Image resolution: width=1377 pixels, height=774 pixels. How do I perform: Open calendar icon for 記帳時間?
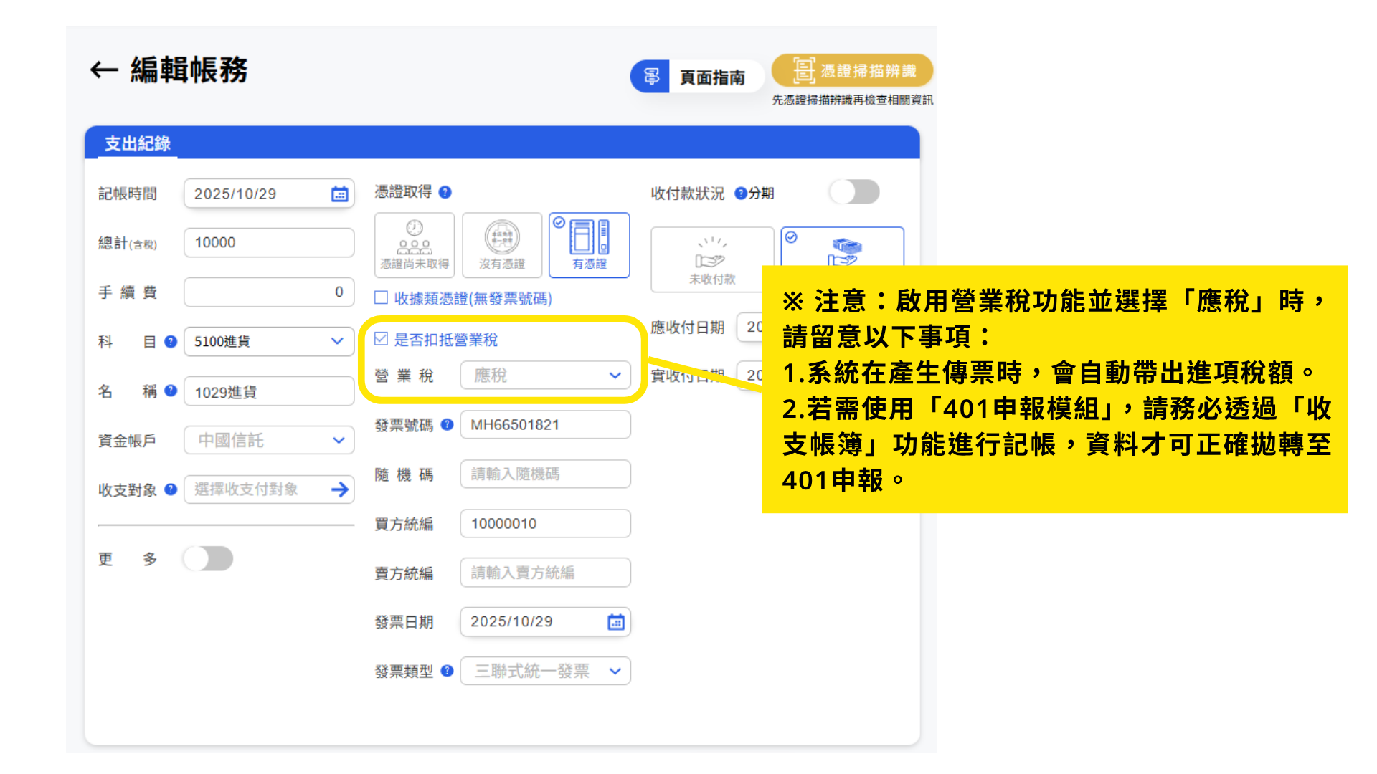(339, 194)
